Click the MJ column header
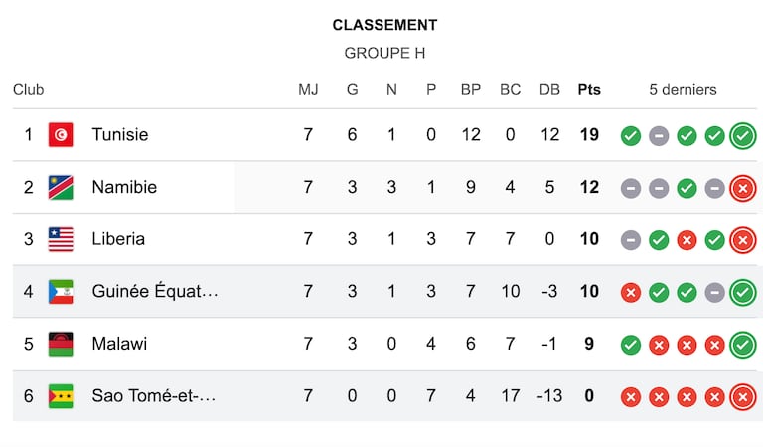 click(308, 90)
